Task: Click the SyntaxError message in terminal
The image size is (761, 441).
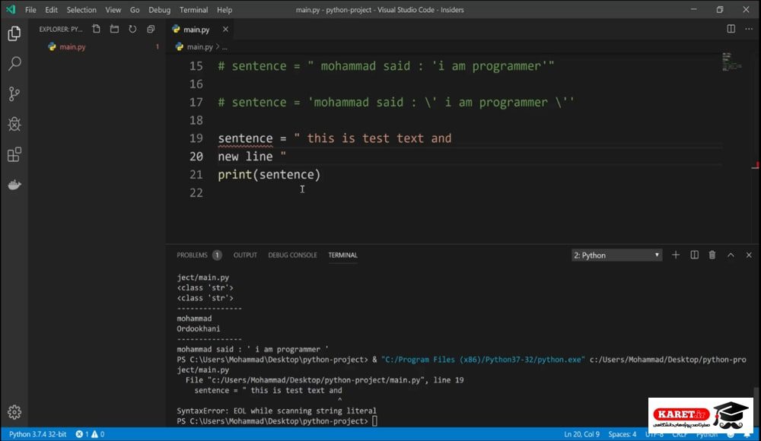Action: (276, 411)
